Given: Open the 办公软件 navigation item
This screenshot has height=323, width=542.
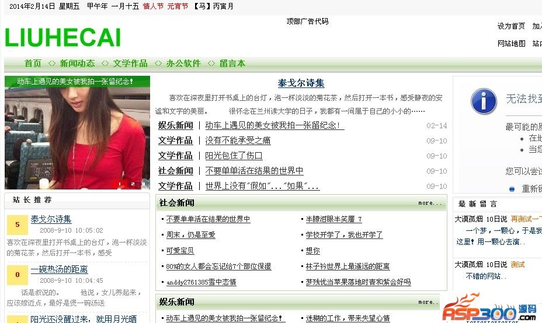Looking at the screenshot, I should coord(183,64).
